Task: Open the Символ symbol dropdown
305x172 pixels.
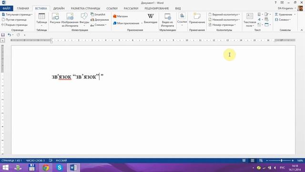Action: tap(283, 20)
